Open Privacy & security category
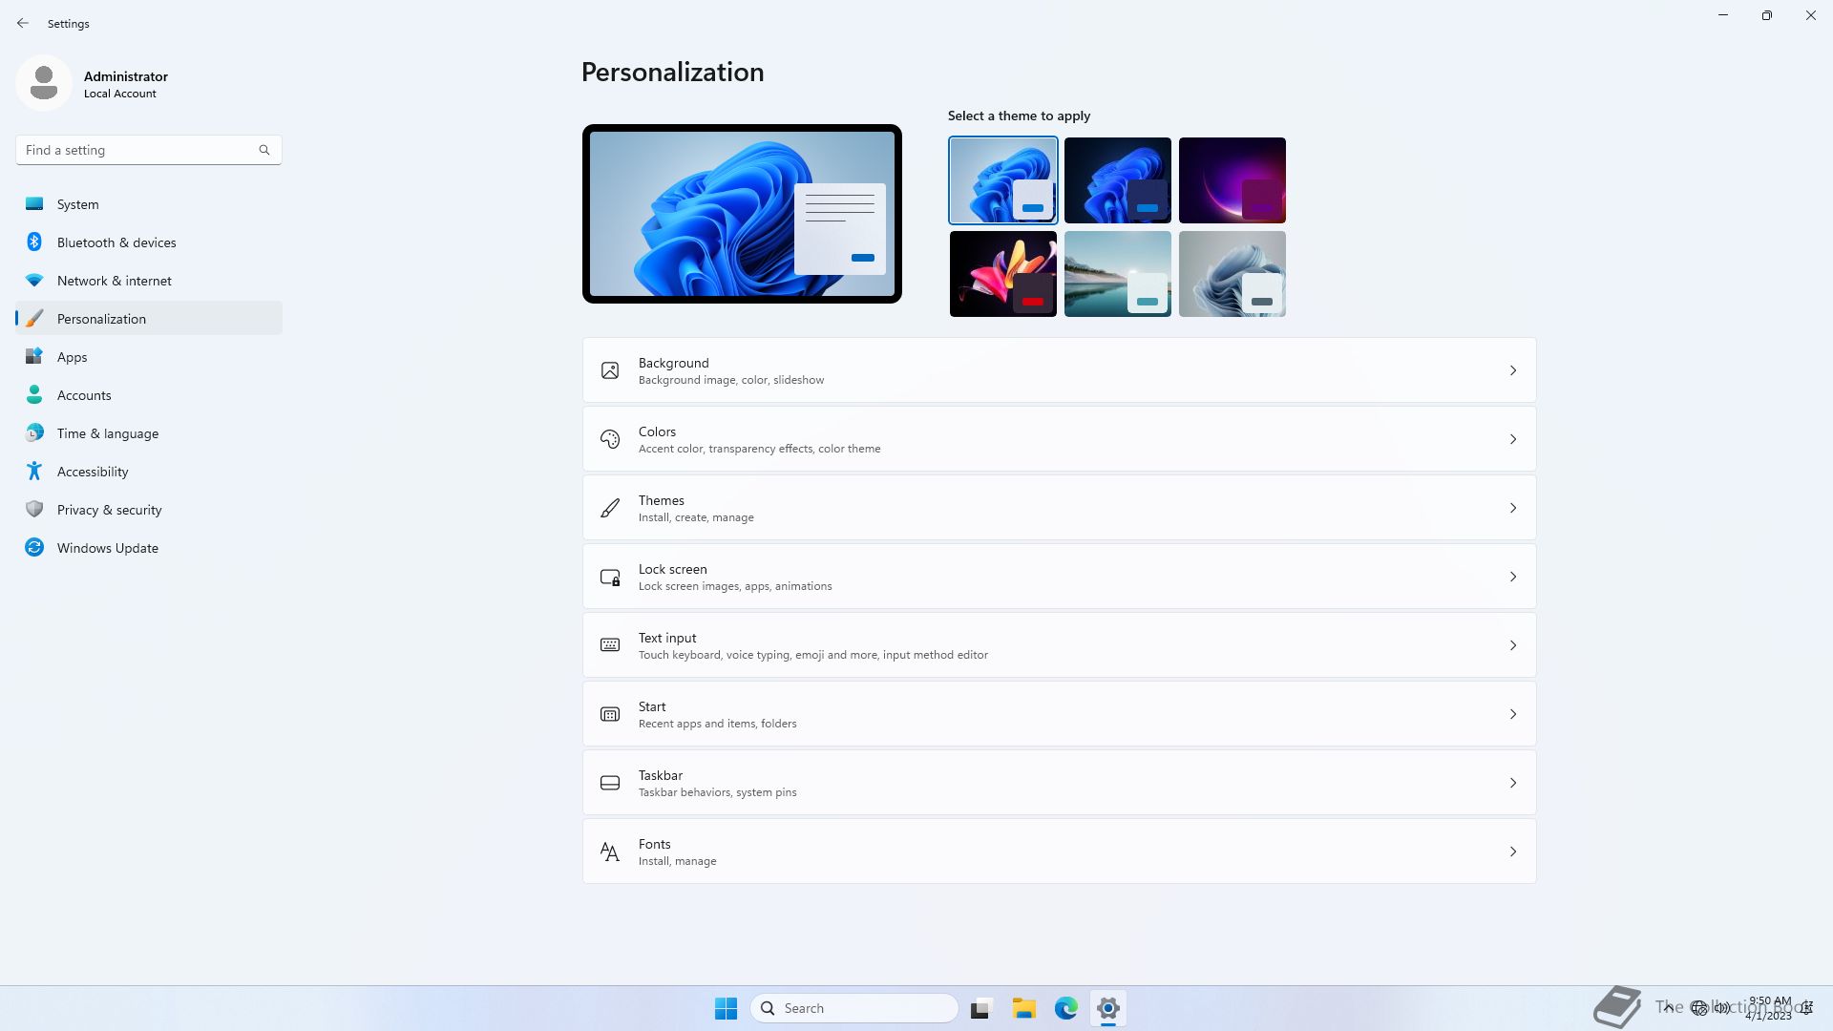The height and width of the screenshot is (1031, 1833). (149, 509)
